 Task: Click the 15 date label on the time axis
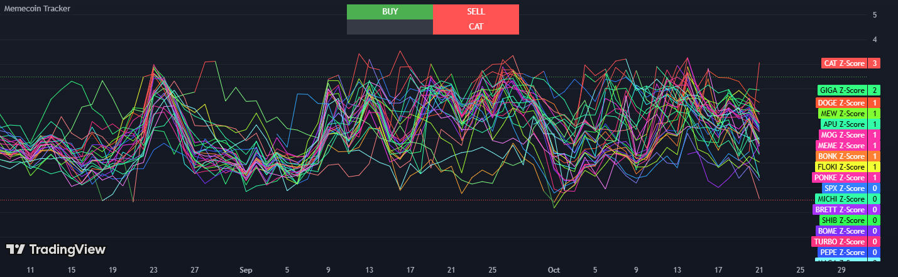(72, 270)
